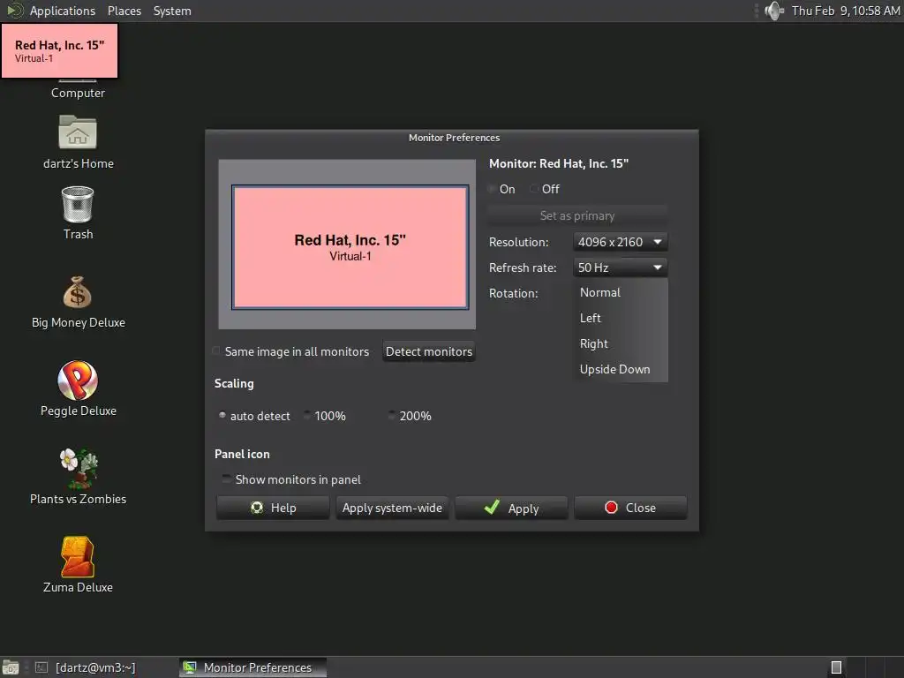Choose 100% scaling option
This screenshot has height=678, width=904.
[306, 415]
